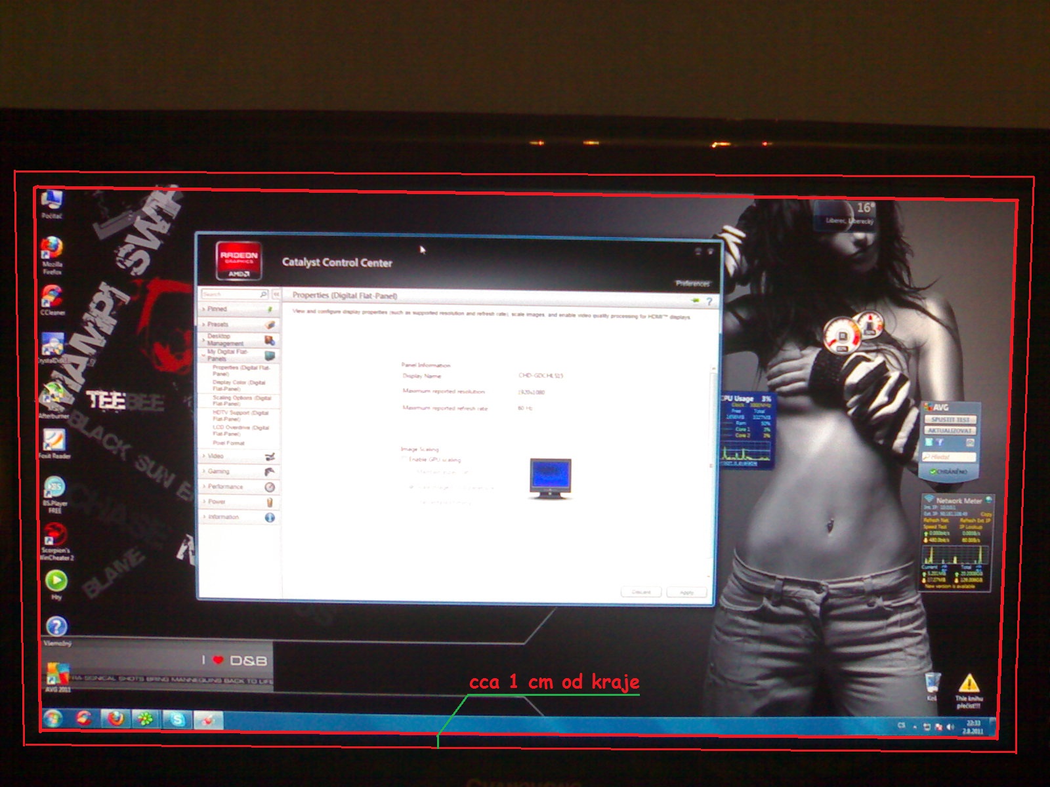Image resolution: width=1050 pixels, height=787 pixels.
Task: Click the Apply button
Action: [687, 592]
